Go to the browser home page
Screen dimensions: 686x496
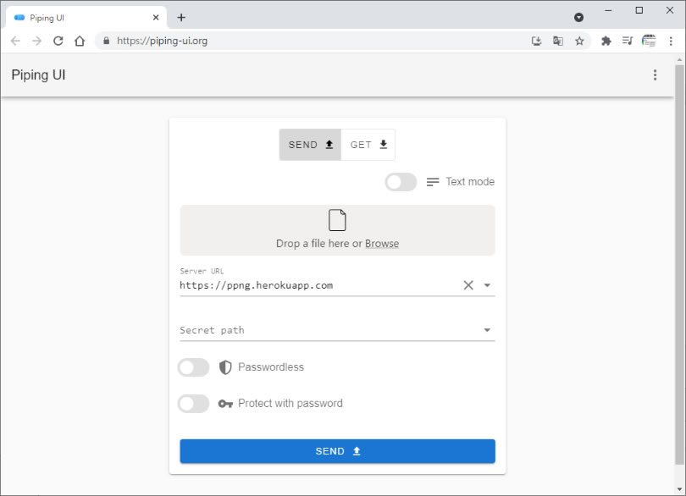(80, 41)
